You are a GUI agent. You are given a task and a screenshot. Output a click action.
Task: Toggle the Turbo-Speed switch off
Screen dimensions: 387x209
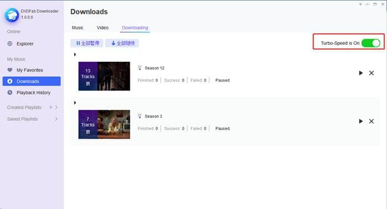click(371, 43)
